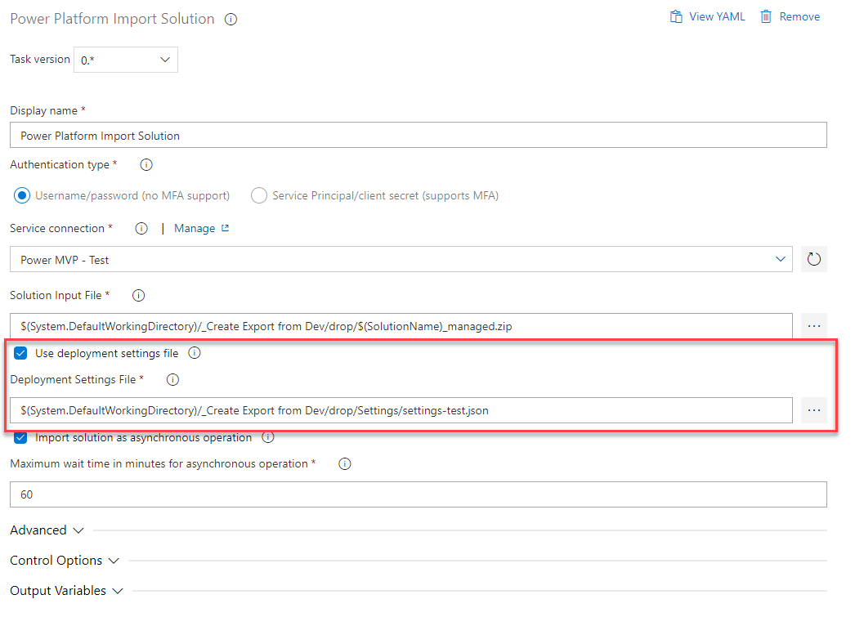The width and height of the screenshot is (864, 626).
Task: Show info for Solution Input File
Action: [x=139, y=295]
